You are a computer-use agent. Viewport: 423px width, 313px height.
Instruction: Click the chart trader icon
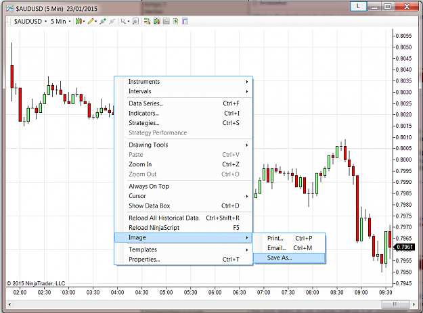(x=148, y=21)
